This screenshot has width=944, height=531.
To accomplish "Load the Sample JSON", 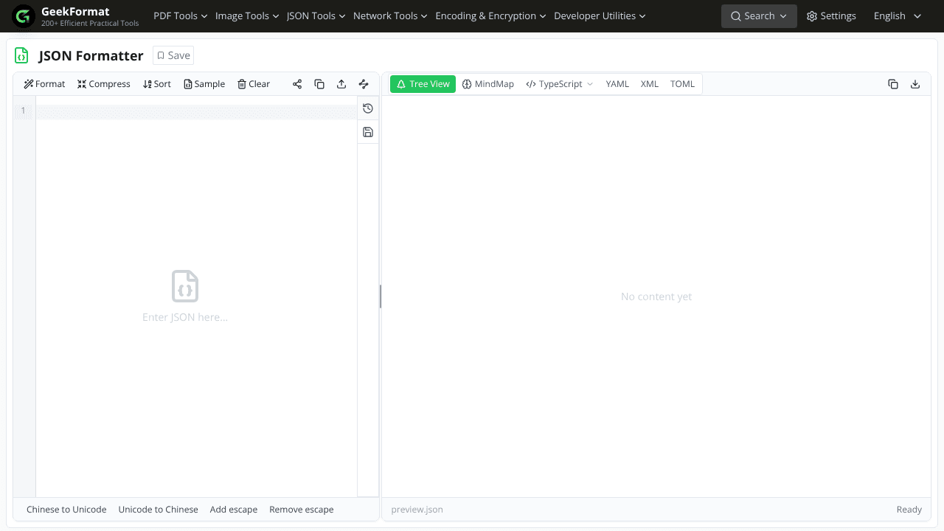I will click(204, 84).
